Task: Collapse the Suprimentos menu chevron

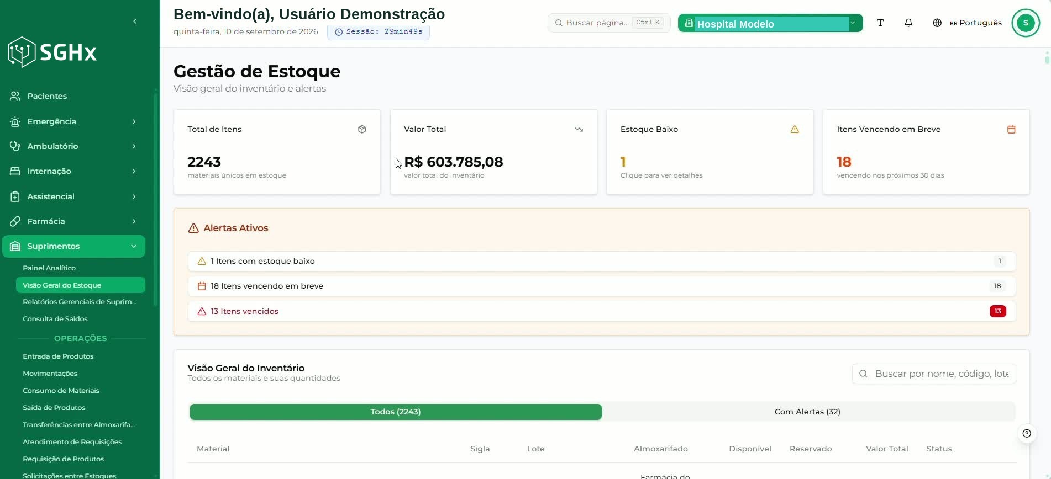Action: coord(134,246)
